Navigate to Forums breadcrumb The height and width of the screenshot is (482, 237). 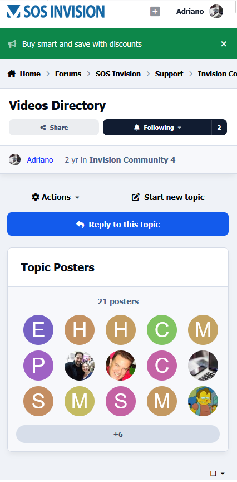[x=68, y=74]
